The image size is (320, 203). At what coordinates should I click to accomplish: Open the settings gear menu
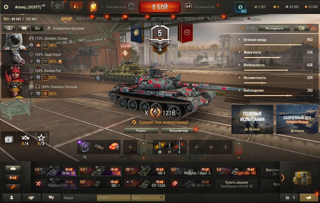tap(6, 7)
